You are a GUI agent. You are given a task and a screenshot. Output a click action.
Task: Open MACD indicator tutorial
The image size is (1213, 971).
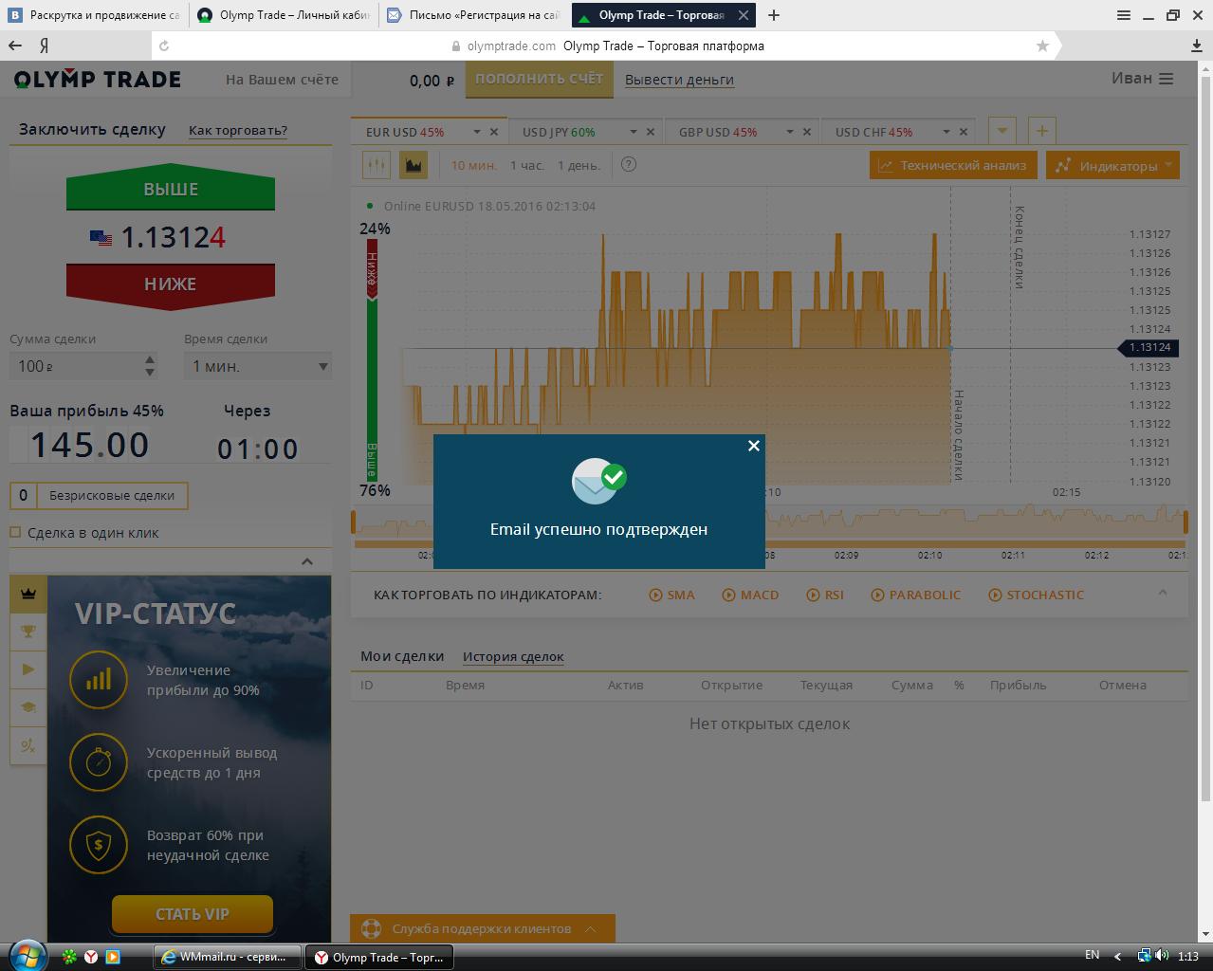click(x=750, y=595)
